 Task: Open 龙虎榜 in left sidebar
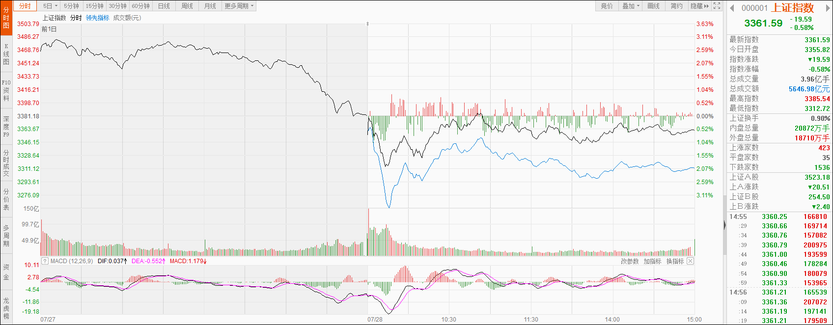6,308
